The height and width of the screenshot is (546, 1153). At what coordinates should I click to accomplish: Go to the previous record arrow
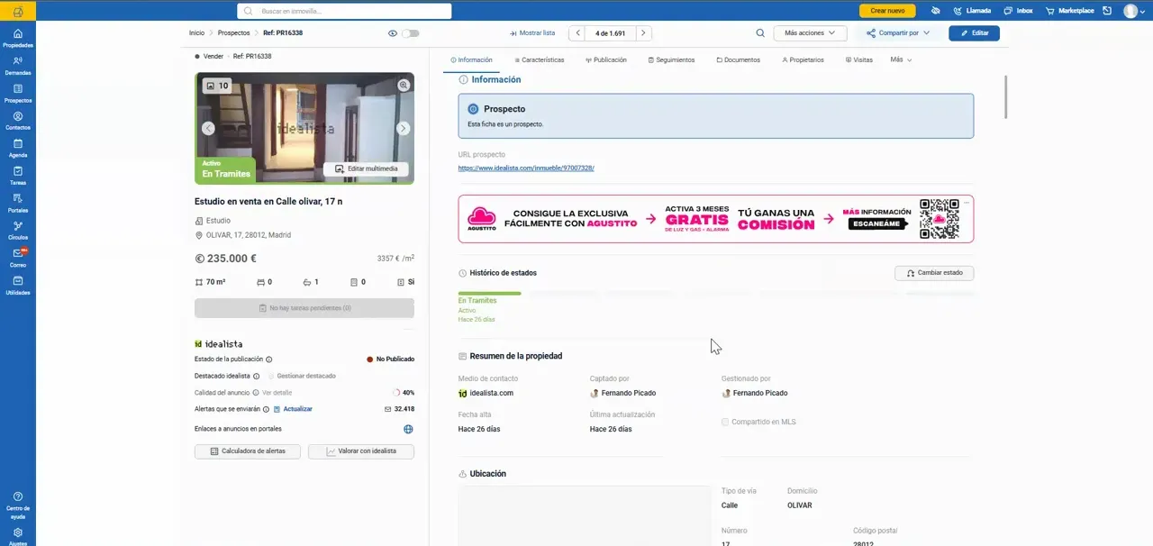(576, 32)
